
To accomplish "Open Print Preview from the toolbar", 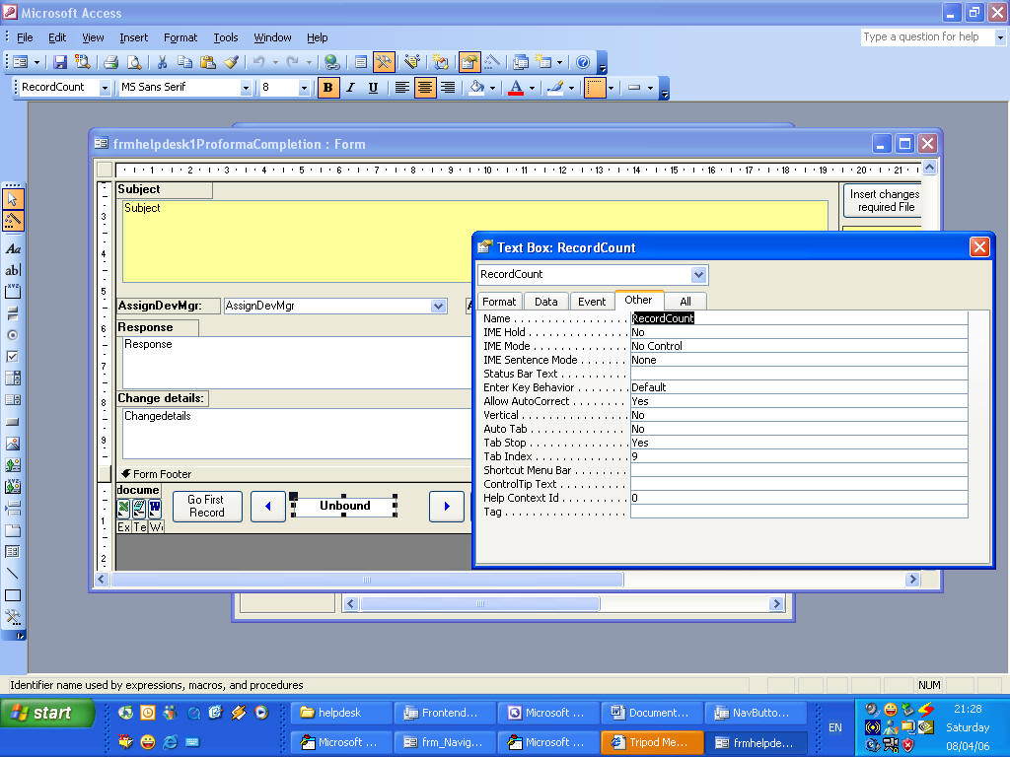I will [134, 62].
